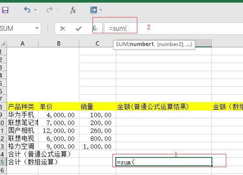
Task: Select the cell 格力空调
Action: tap(23, 146)
